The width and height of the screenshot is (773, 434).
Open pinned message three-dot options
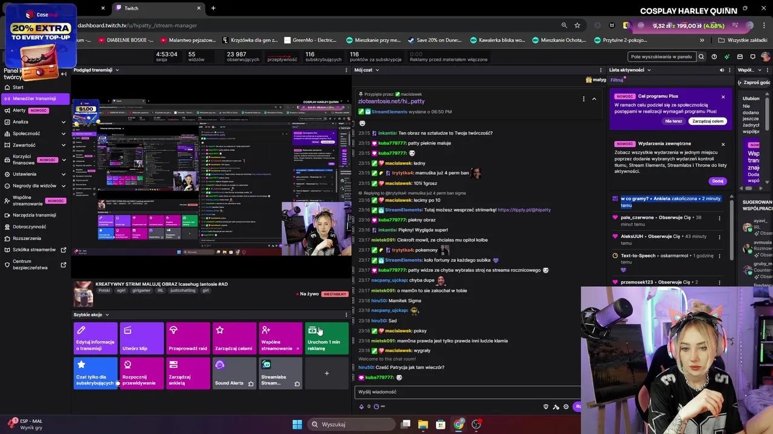[x=583, y=99]
